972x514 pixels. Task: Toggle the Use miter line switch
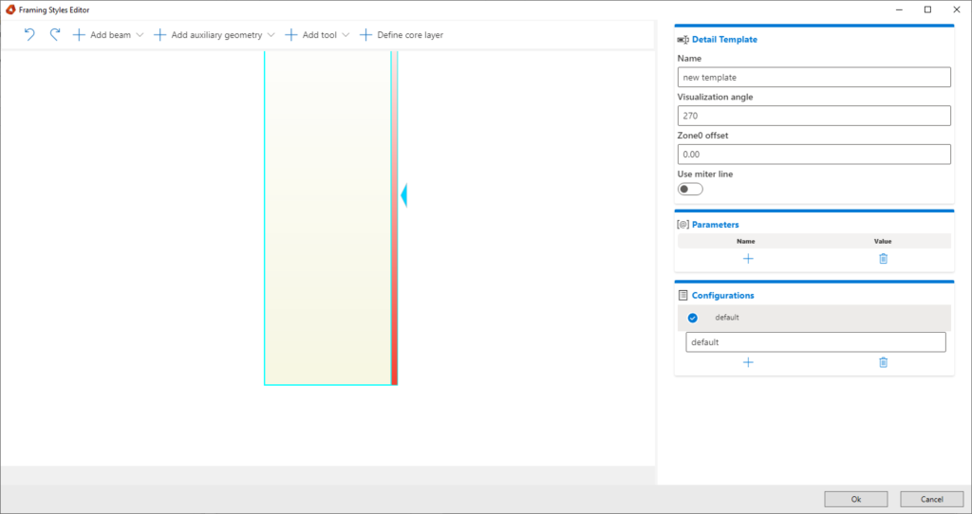(x=690, y=189)
